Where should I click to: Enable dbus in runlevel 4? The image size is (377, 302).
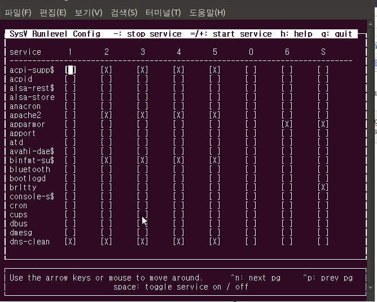pos(178,224)
